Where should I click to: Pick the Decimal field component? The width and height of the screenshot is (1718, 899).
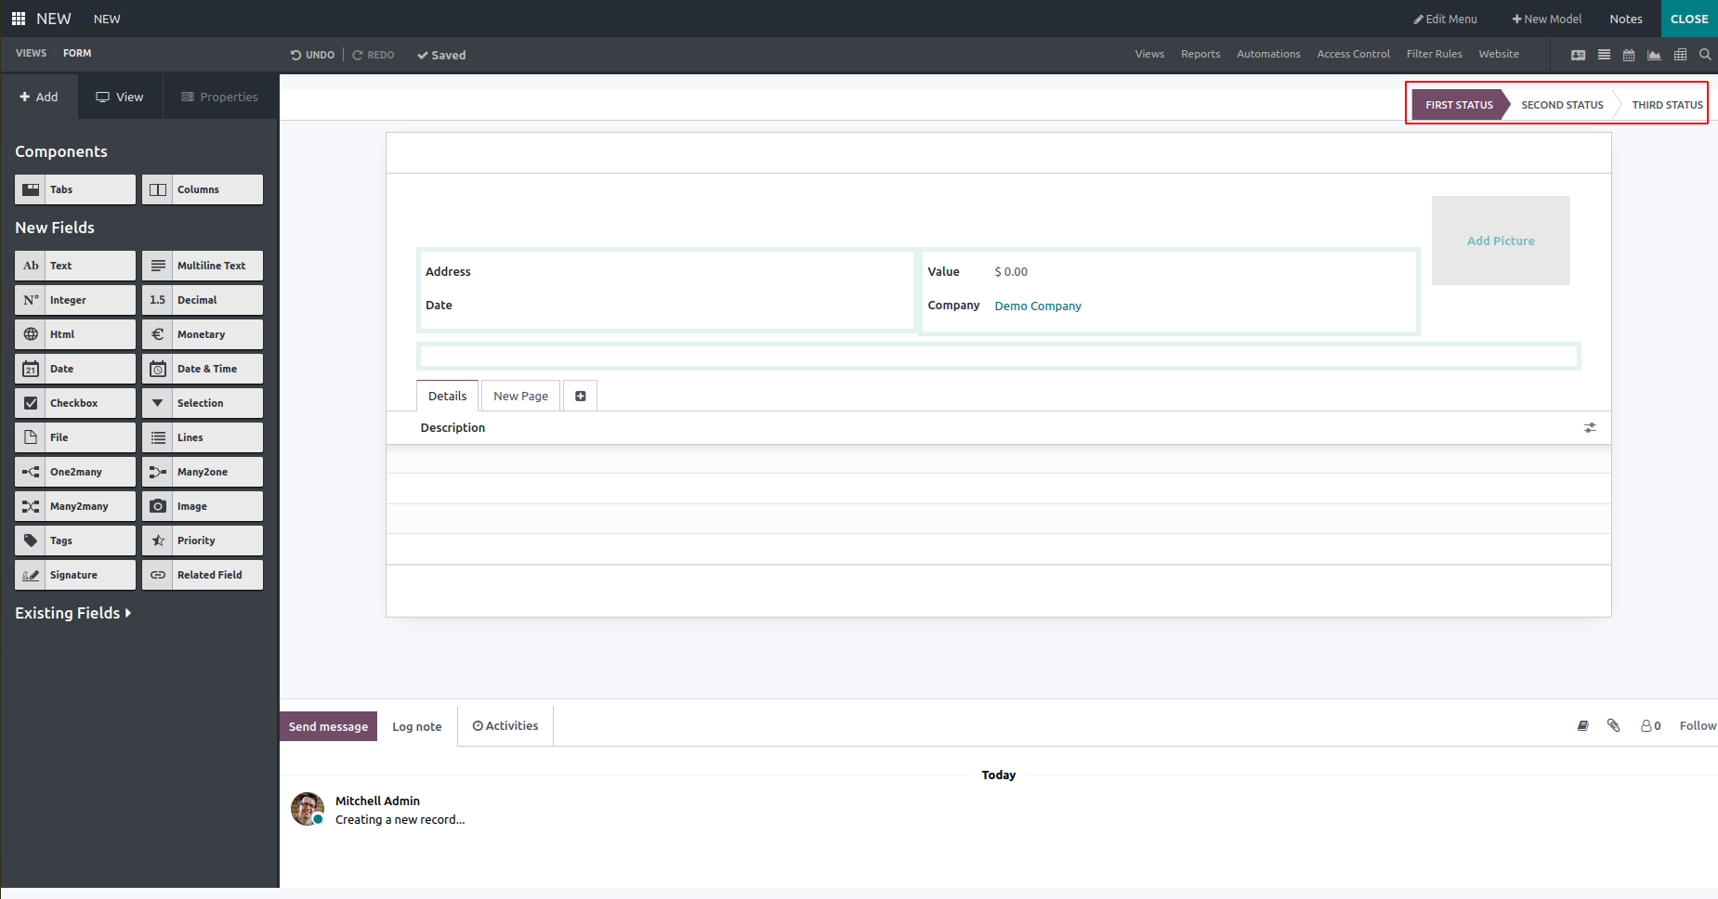(203, 300)
